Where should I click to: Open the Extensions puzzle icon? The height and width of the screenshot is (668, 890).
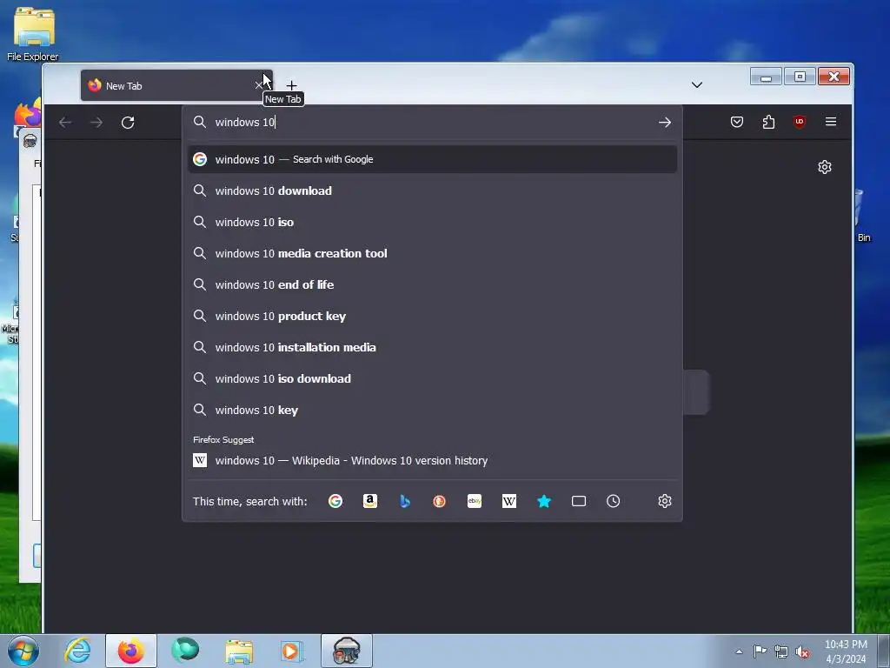point(768,122)
